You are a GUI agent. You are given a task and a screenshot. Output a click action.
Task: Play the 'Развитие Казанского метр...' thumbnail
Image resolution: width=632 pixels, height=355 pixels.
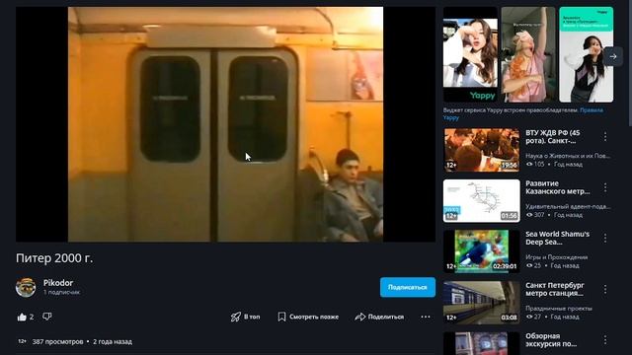[x=481, y=201]
